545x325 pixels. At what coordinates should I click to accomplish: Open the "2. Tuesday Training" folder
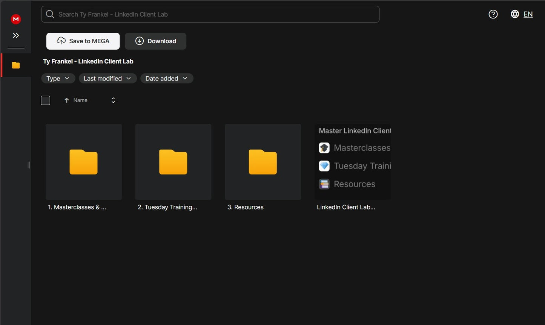173,162
